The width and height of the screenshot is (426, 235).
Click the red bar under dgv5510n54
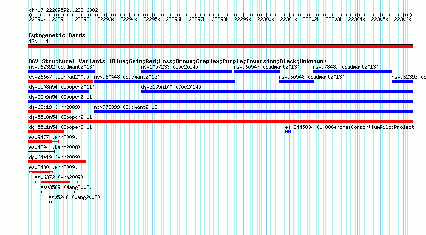(x=220, y=122)
